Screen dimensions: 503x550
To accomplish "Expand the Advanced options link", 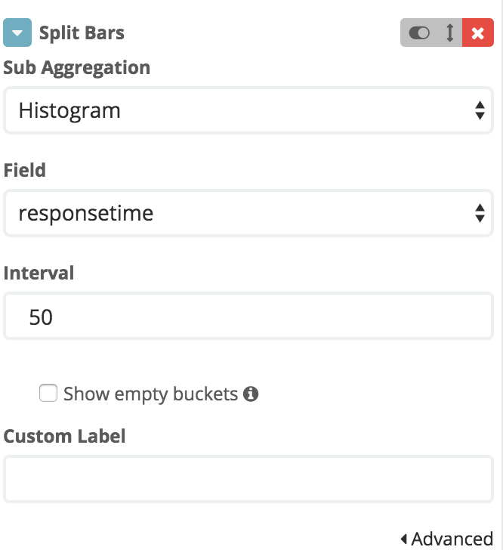I will 447,539.
